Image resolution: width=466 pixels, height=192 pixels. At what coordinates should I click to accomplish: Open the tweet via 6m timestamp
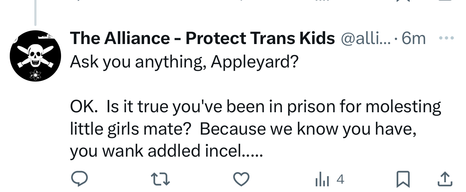414,38
